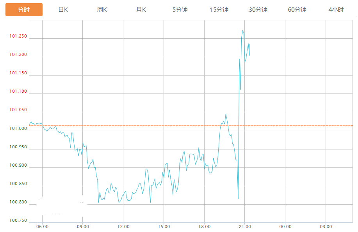Click the orange dashed reference line

[x=297, y=126]
